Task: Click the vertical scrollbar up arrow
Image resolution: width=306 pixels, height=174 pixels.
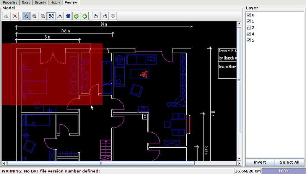Action: tap(239, 24)
